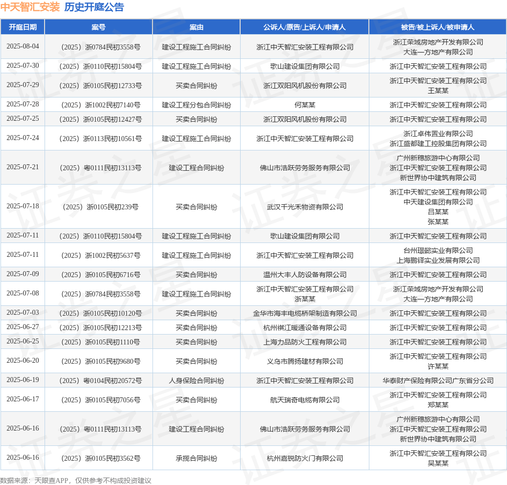Select defendant 吕某某

pos(438,212)
